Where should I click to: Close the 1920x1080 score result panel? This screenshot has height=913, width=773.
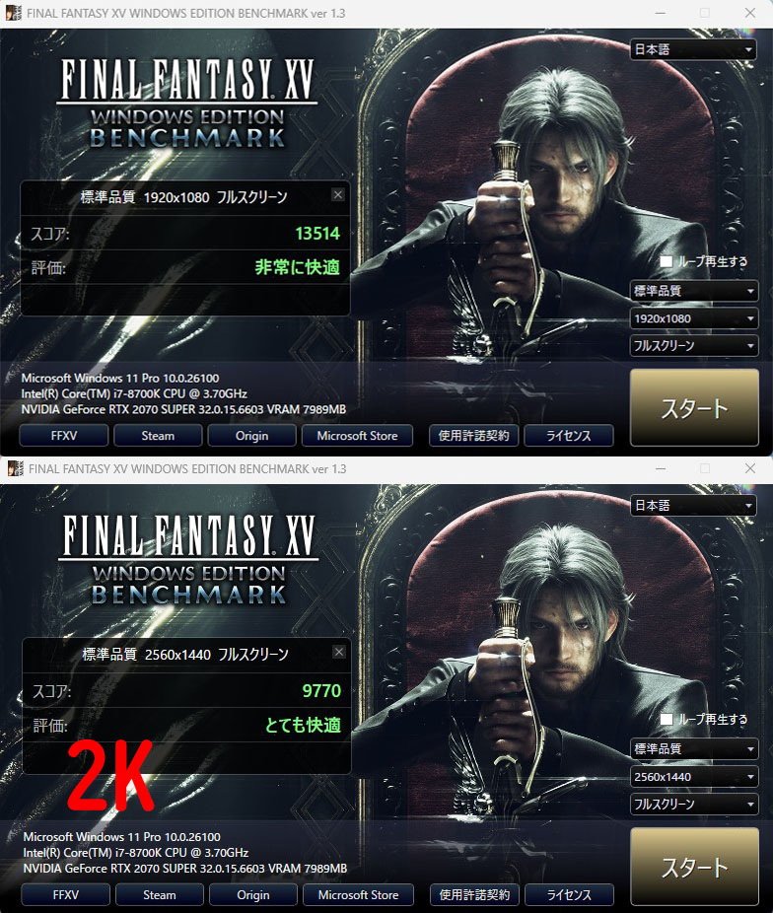(x=337, y=194)
